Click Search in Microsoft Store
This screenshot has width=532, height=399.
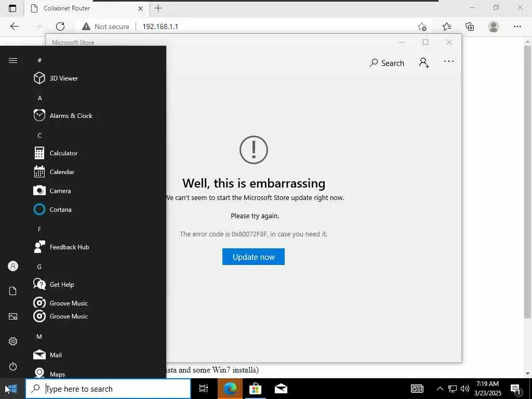click(x=387, y=63)
